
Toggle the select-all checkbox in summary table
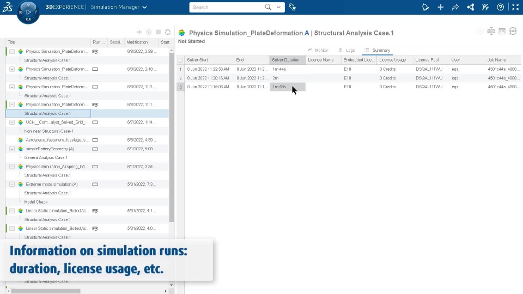[x=180, y=60]
